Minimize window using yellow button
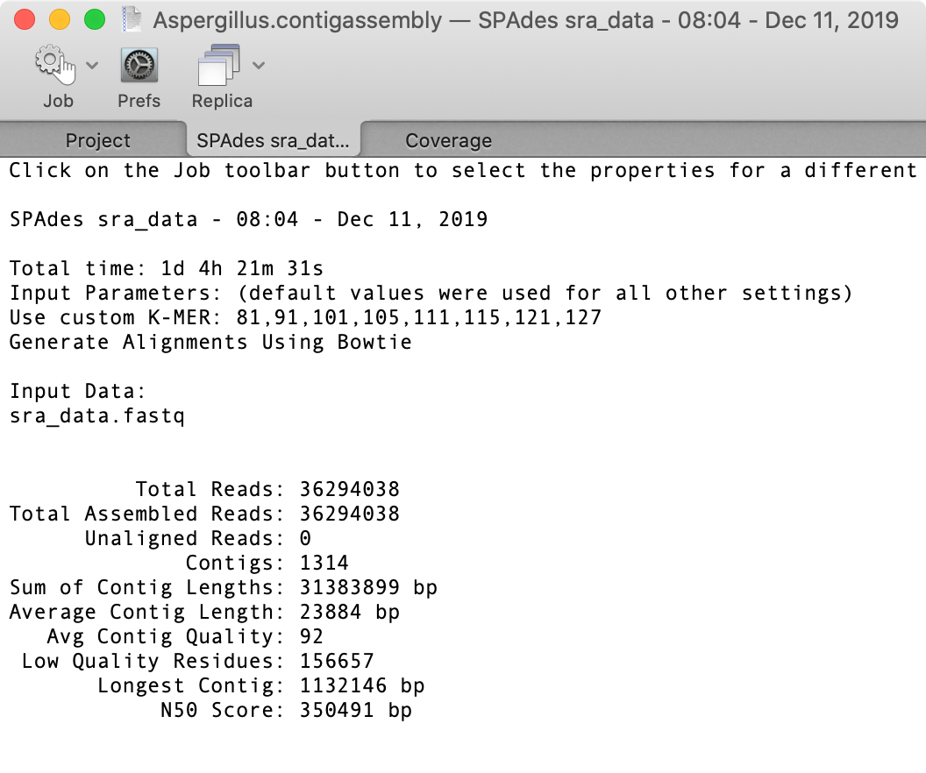 click(59, 19)
